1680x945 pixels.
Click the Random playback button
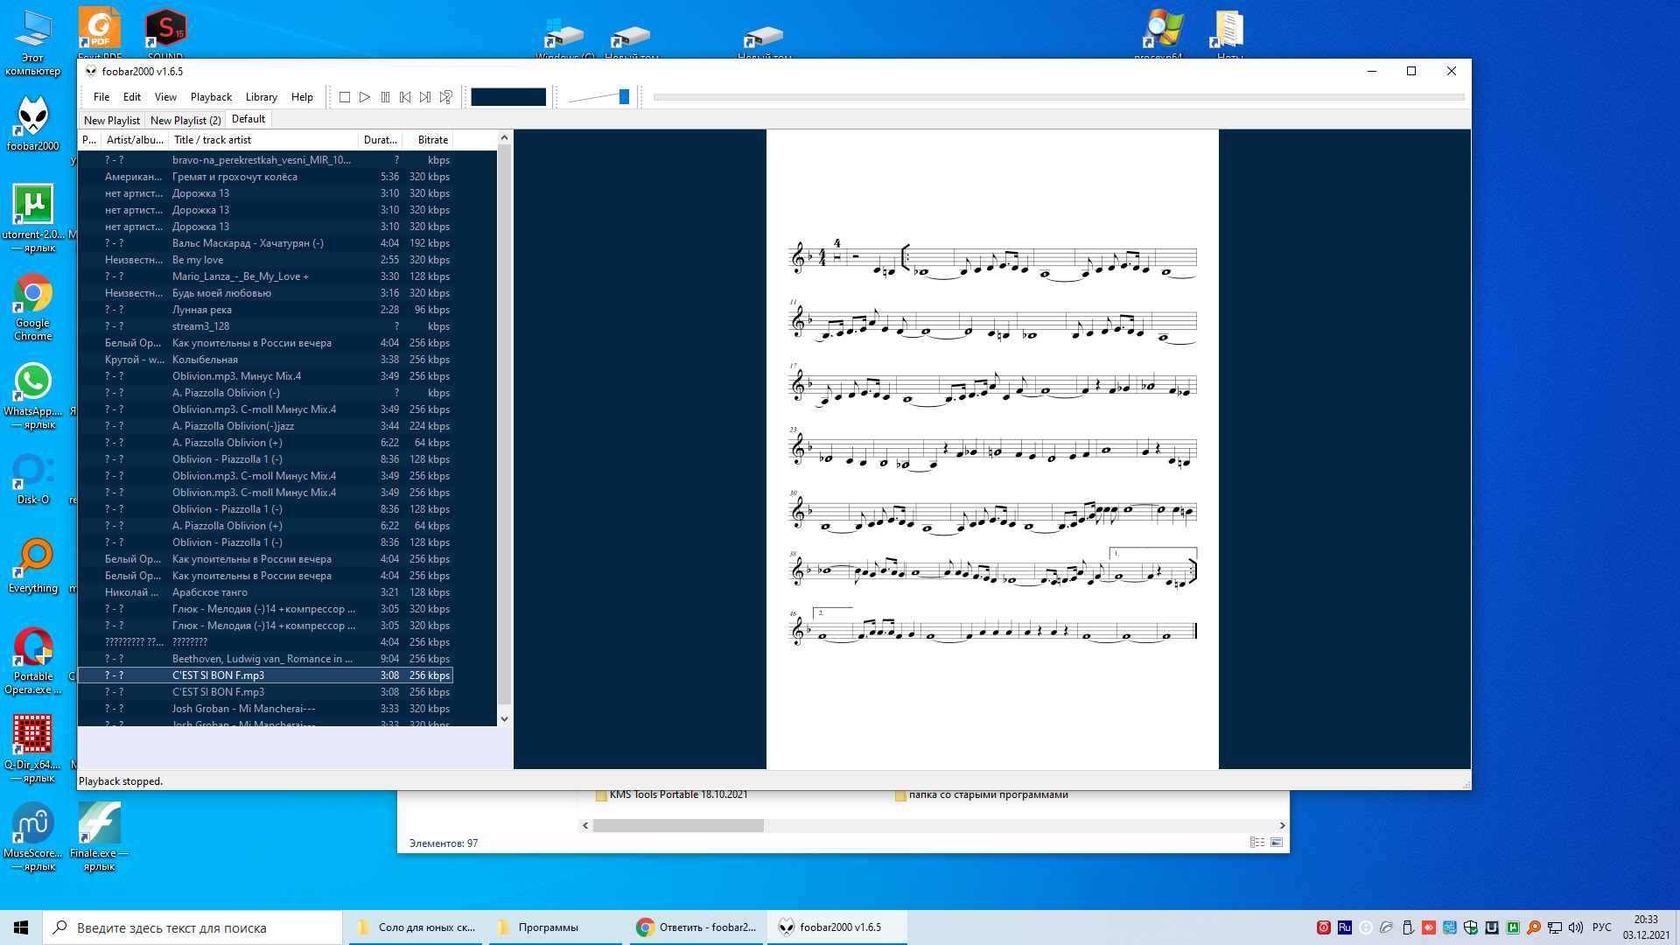coord(446,97)
